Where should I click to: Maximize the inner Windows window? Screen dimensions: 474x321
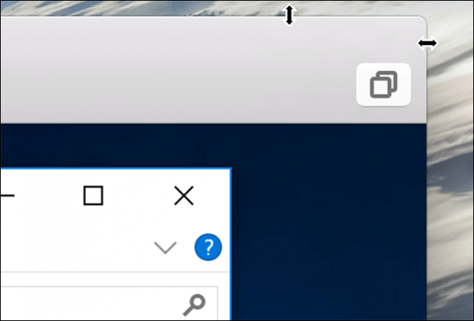click(x=93, y=196)
